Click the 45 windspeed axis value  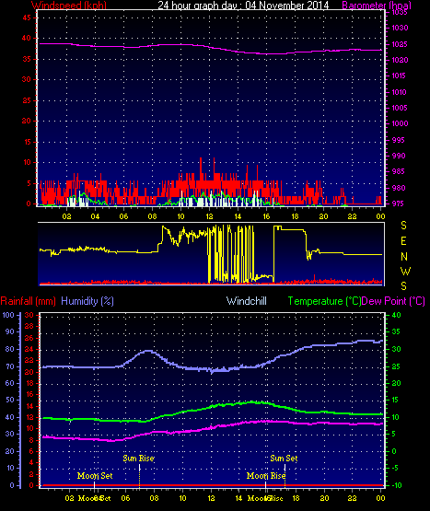coord(27,17)
